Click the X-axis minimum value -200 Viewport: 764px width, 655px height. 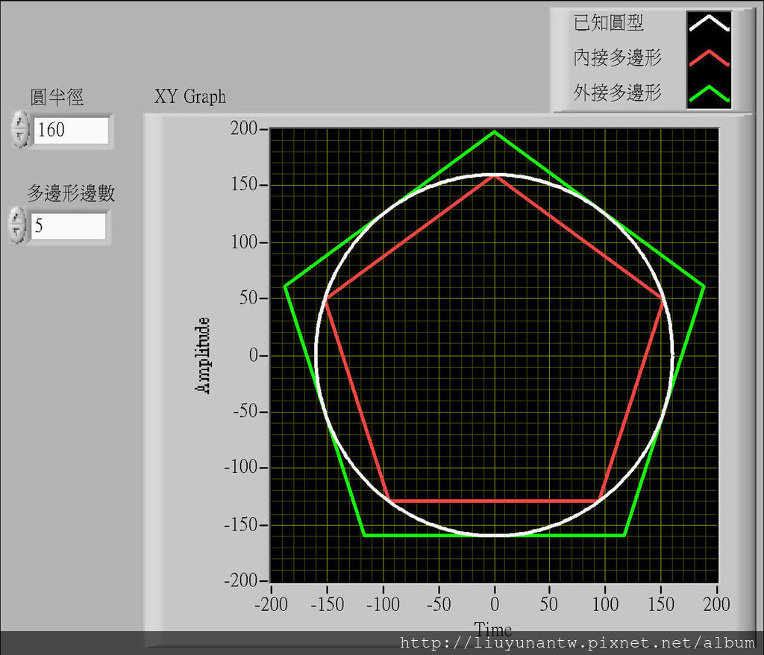tap(269, 604)
